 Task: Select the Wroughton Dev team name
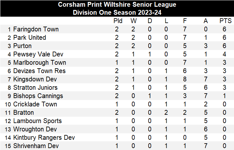(x=35, y=129)
